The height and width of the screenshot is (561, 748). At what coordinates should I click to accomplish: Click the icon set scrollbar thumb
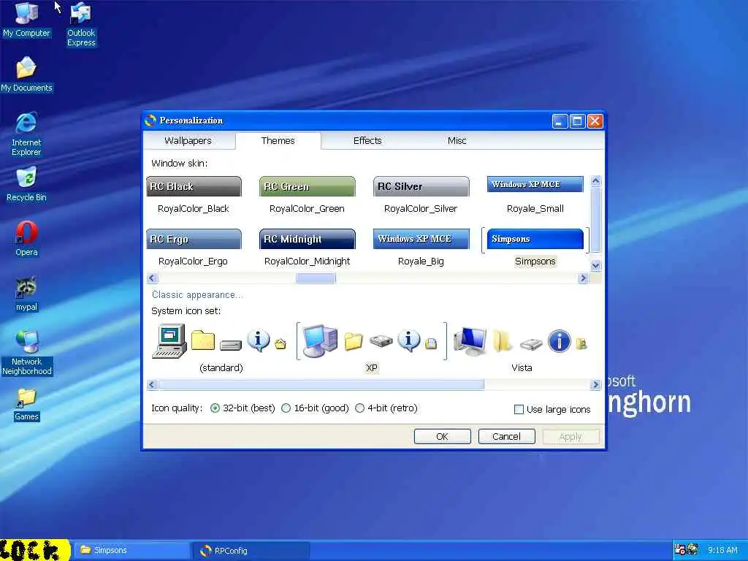[x=321, y=384]
